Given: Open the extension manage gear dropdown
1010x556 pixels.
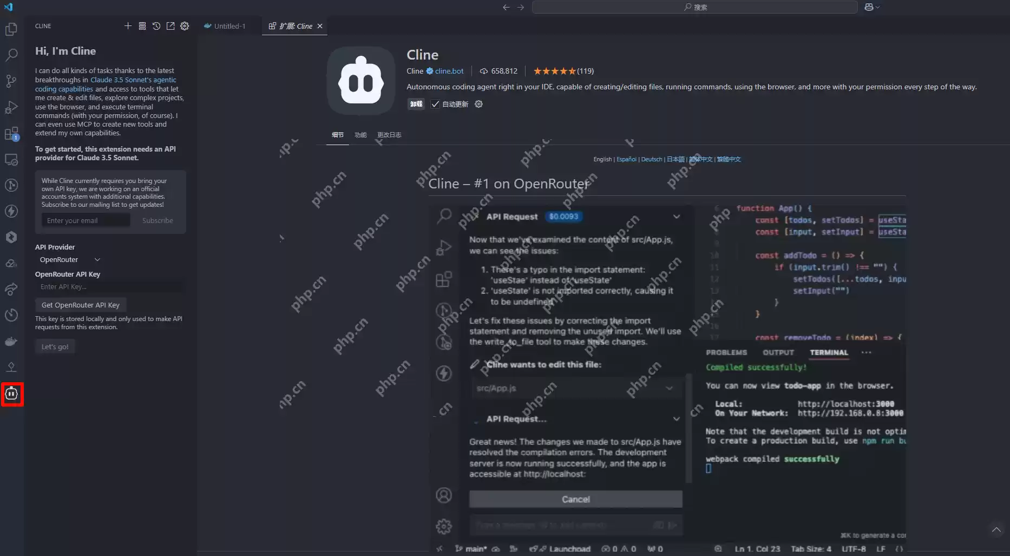Looking at the screenshot, I should (x=478, y=104).
